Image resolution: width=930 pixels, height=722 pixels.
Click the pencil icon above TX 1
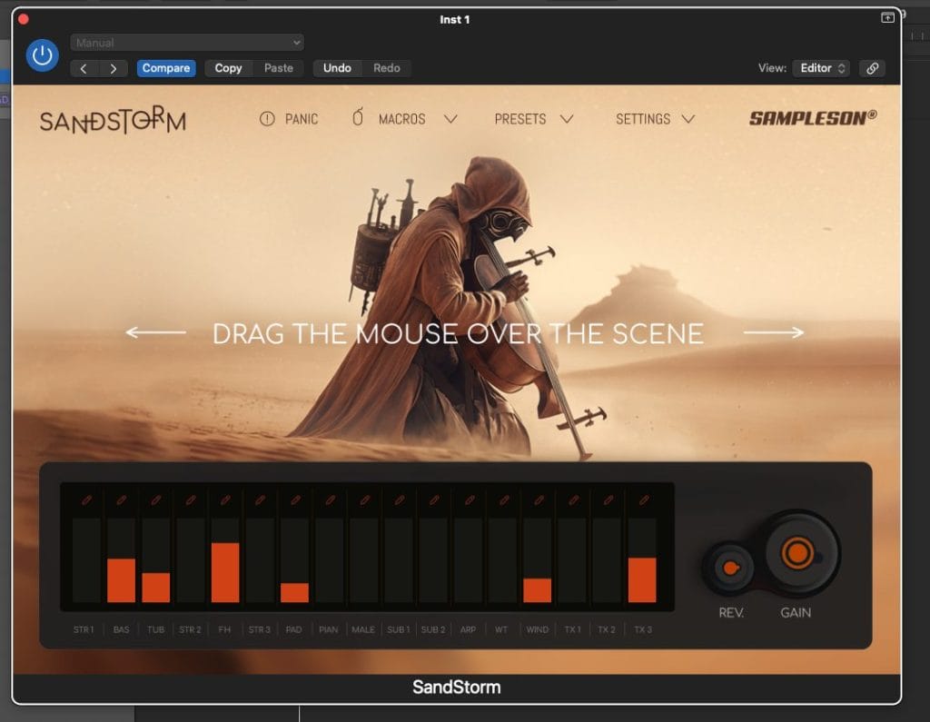coord(573,500)
